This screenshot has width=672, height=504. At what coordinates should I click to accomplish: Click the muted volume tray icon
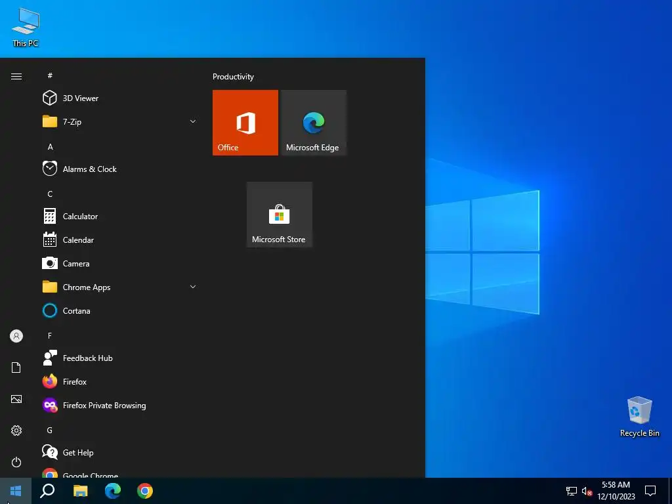587,491
